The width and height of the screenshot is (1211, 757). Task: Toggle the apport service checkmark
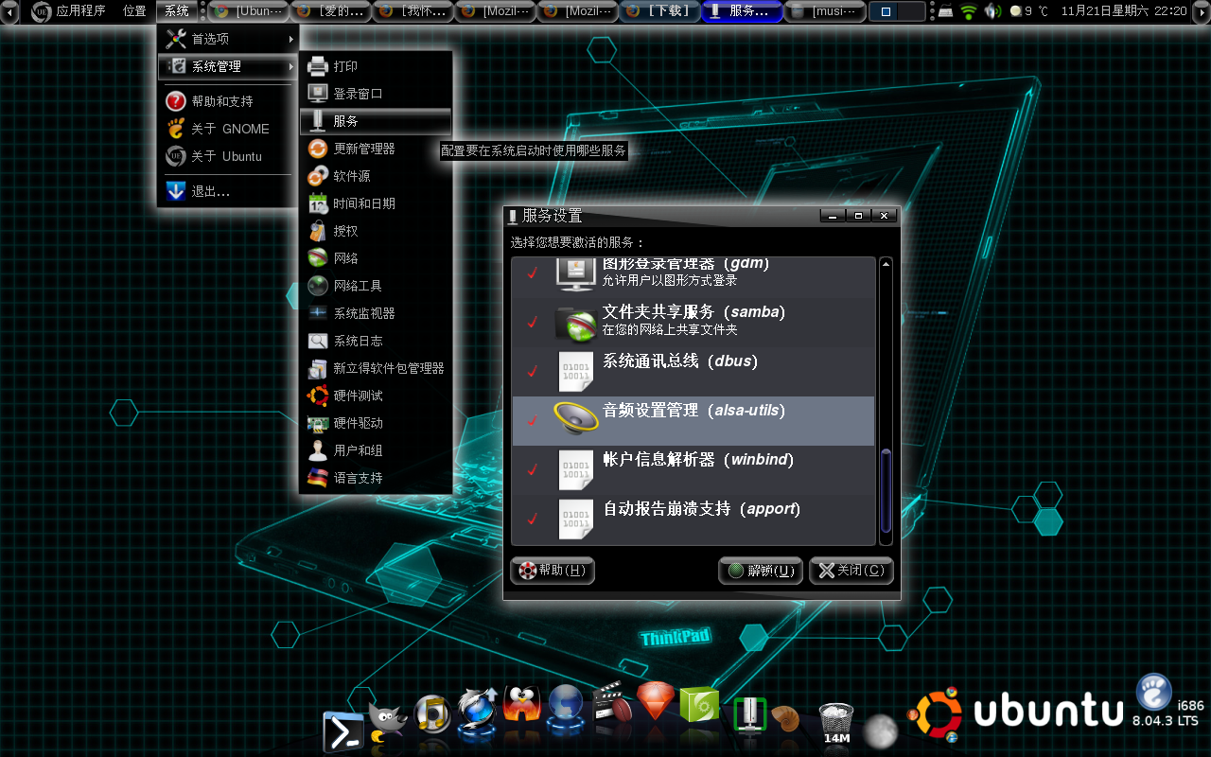click(x=533, y=519)
